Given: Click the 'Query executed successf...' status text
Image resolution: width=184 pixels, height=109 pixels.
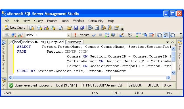Looking at the screenshot, I should pyautogui.click(x=33, y=85).
